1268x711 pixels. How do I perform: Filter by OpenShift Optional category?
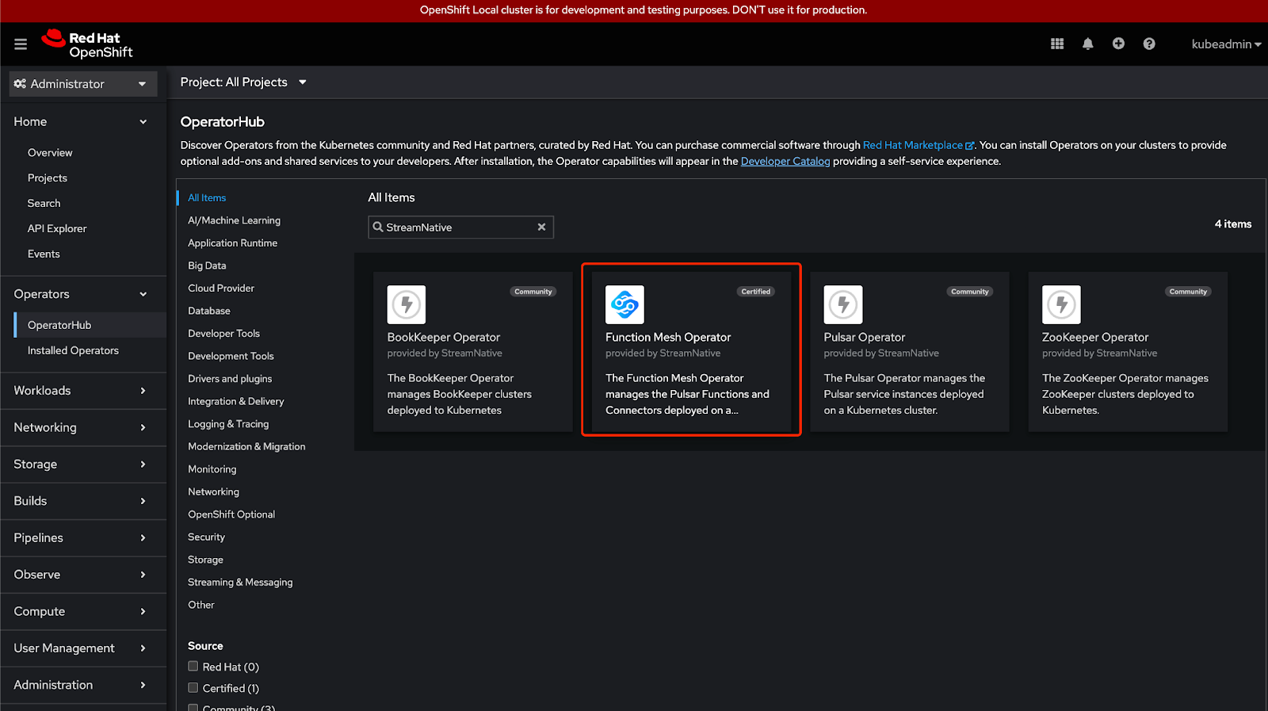pos(231,514)
